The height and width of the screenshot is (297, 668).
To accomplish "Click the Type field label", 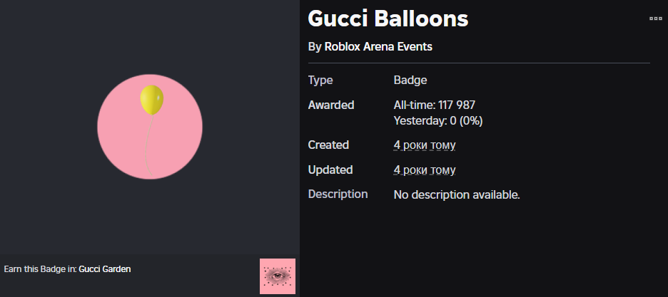I will coord(320,80).
